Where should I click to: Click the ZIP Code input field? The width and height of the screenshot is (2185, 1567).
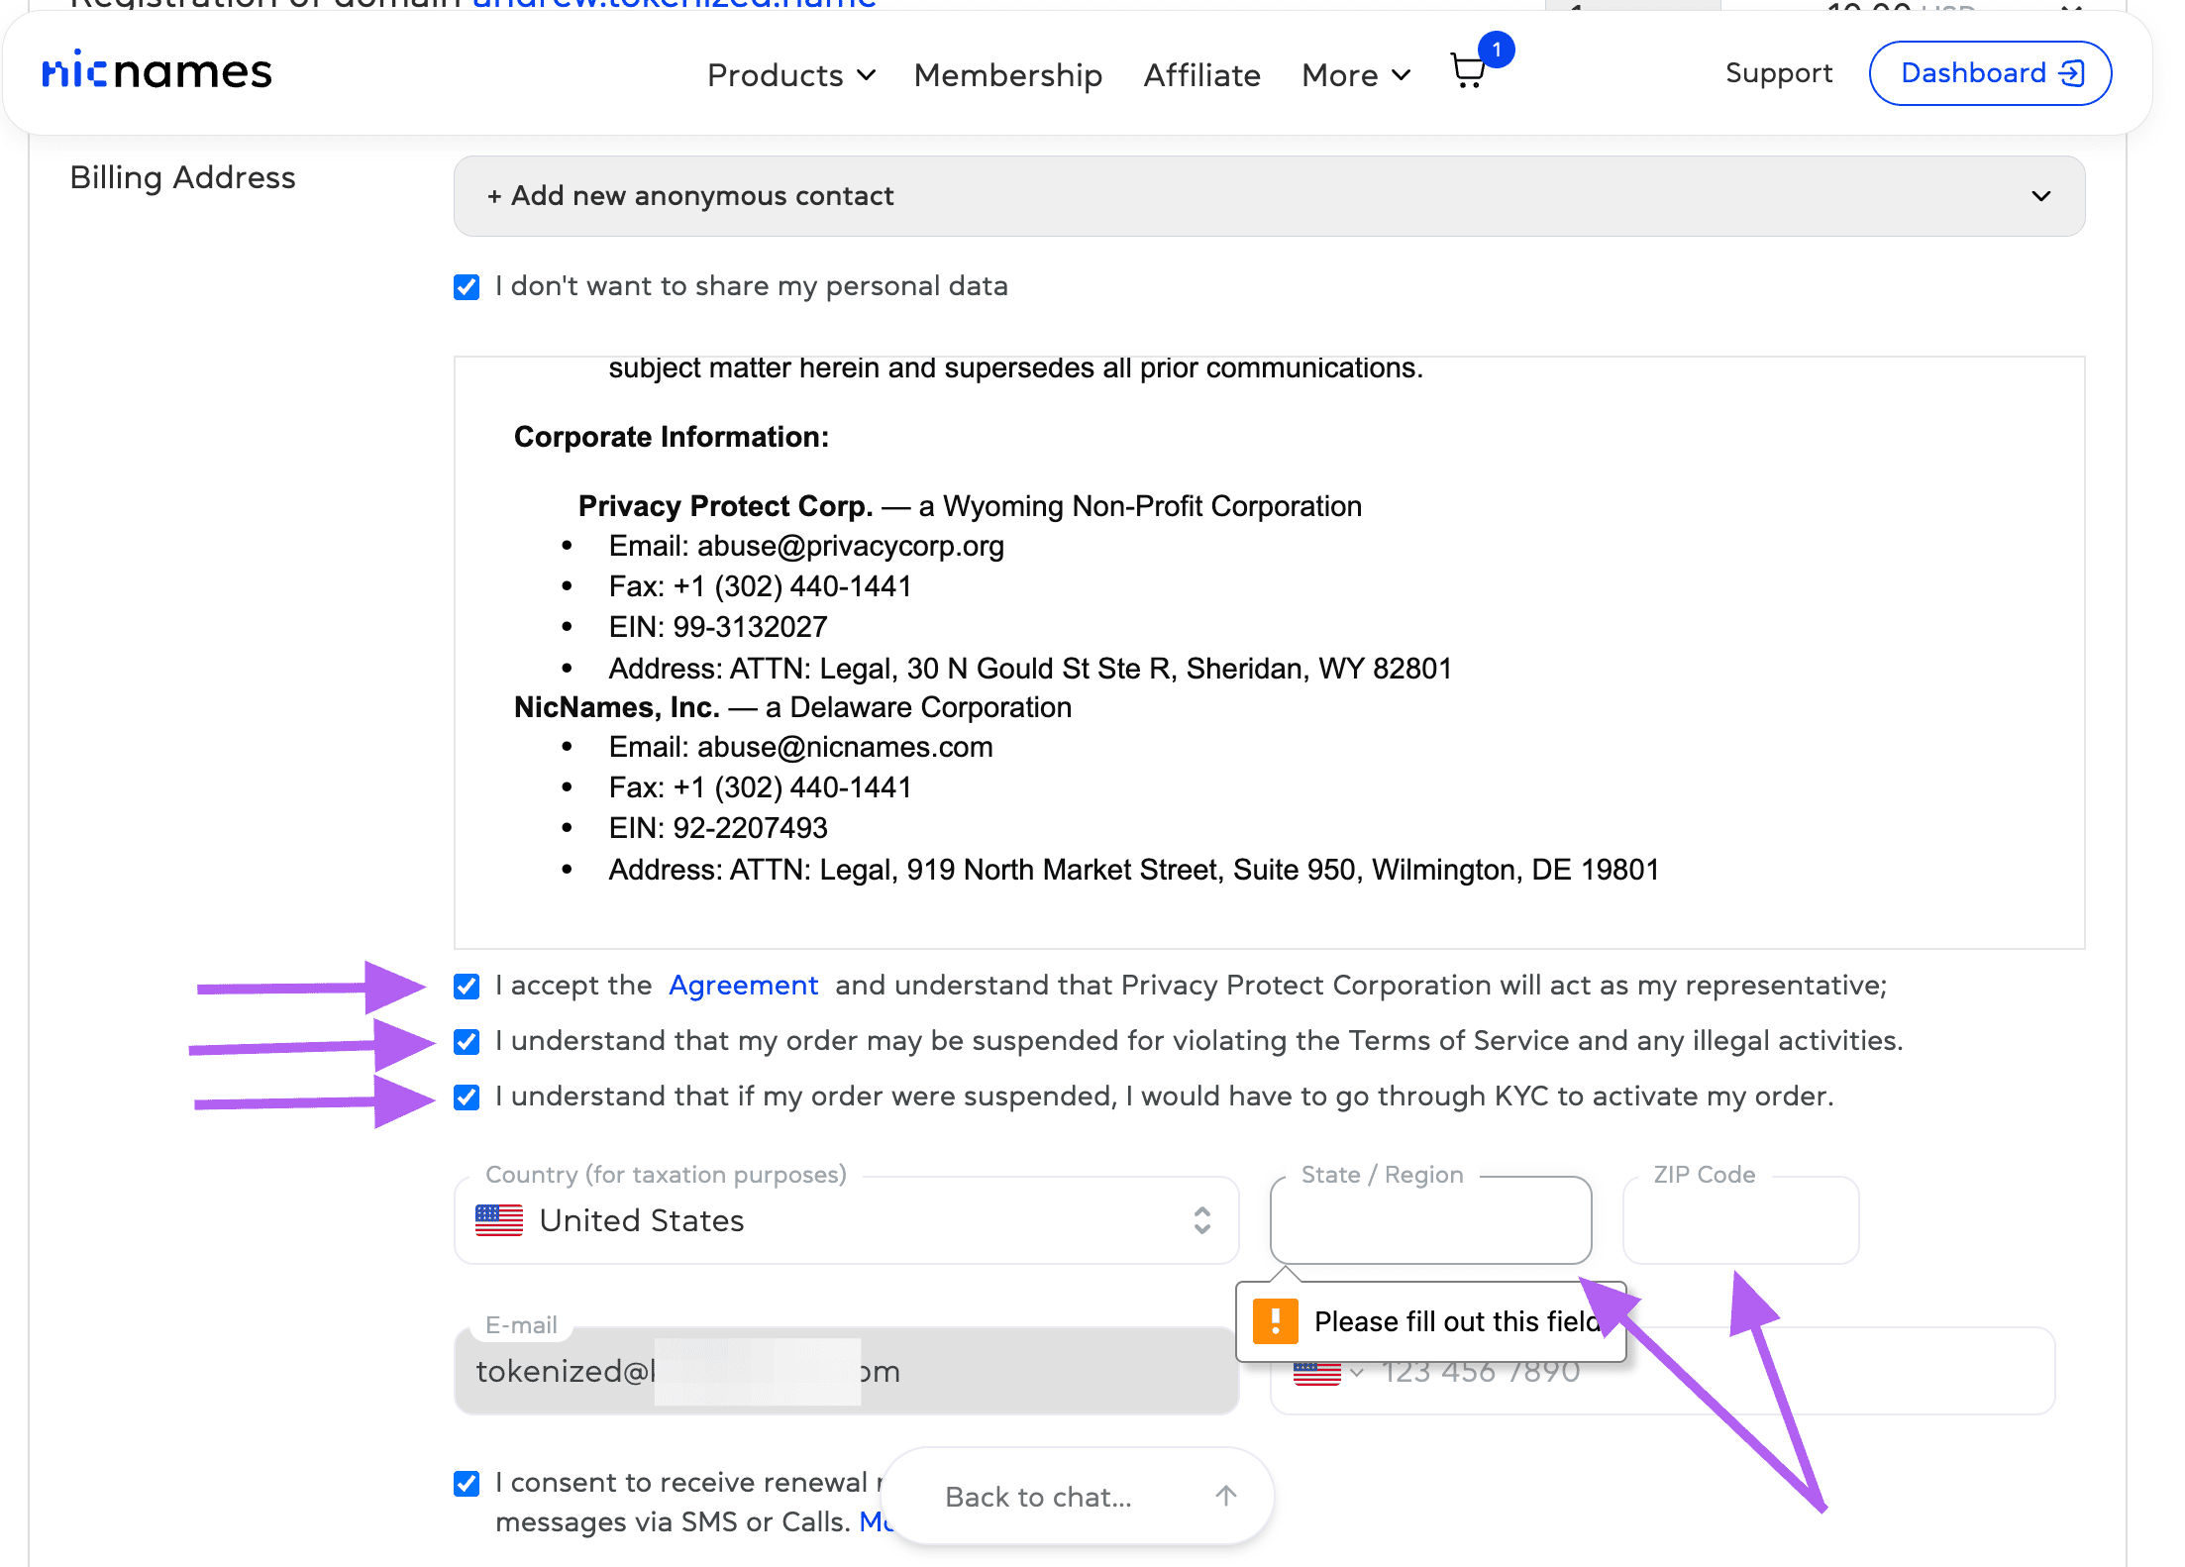[x=1740, y=1222]
